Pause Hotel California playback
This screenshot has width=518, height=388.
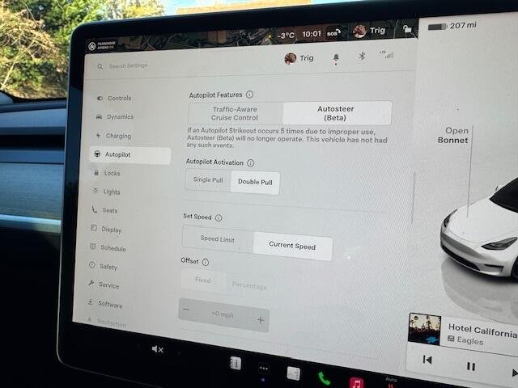point(470,366)
